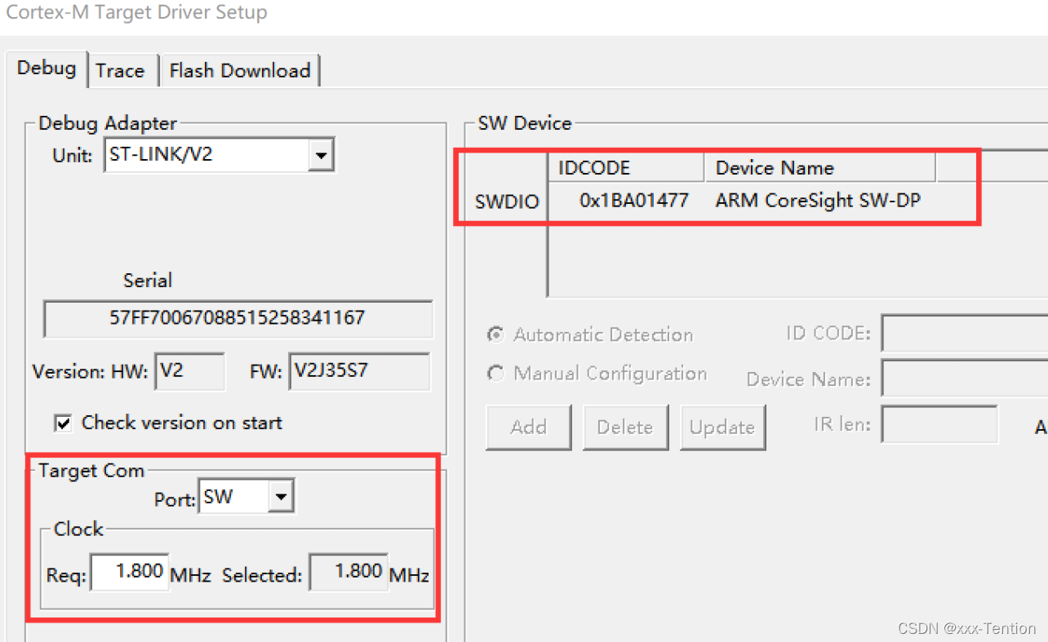Click the Selected clock frequency field
Viewport: 1048px width, 642px height.
point(349,572)
